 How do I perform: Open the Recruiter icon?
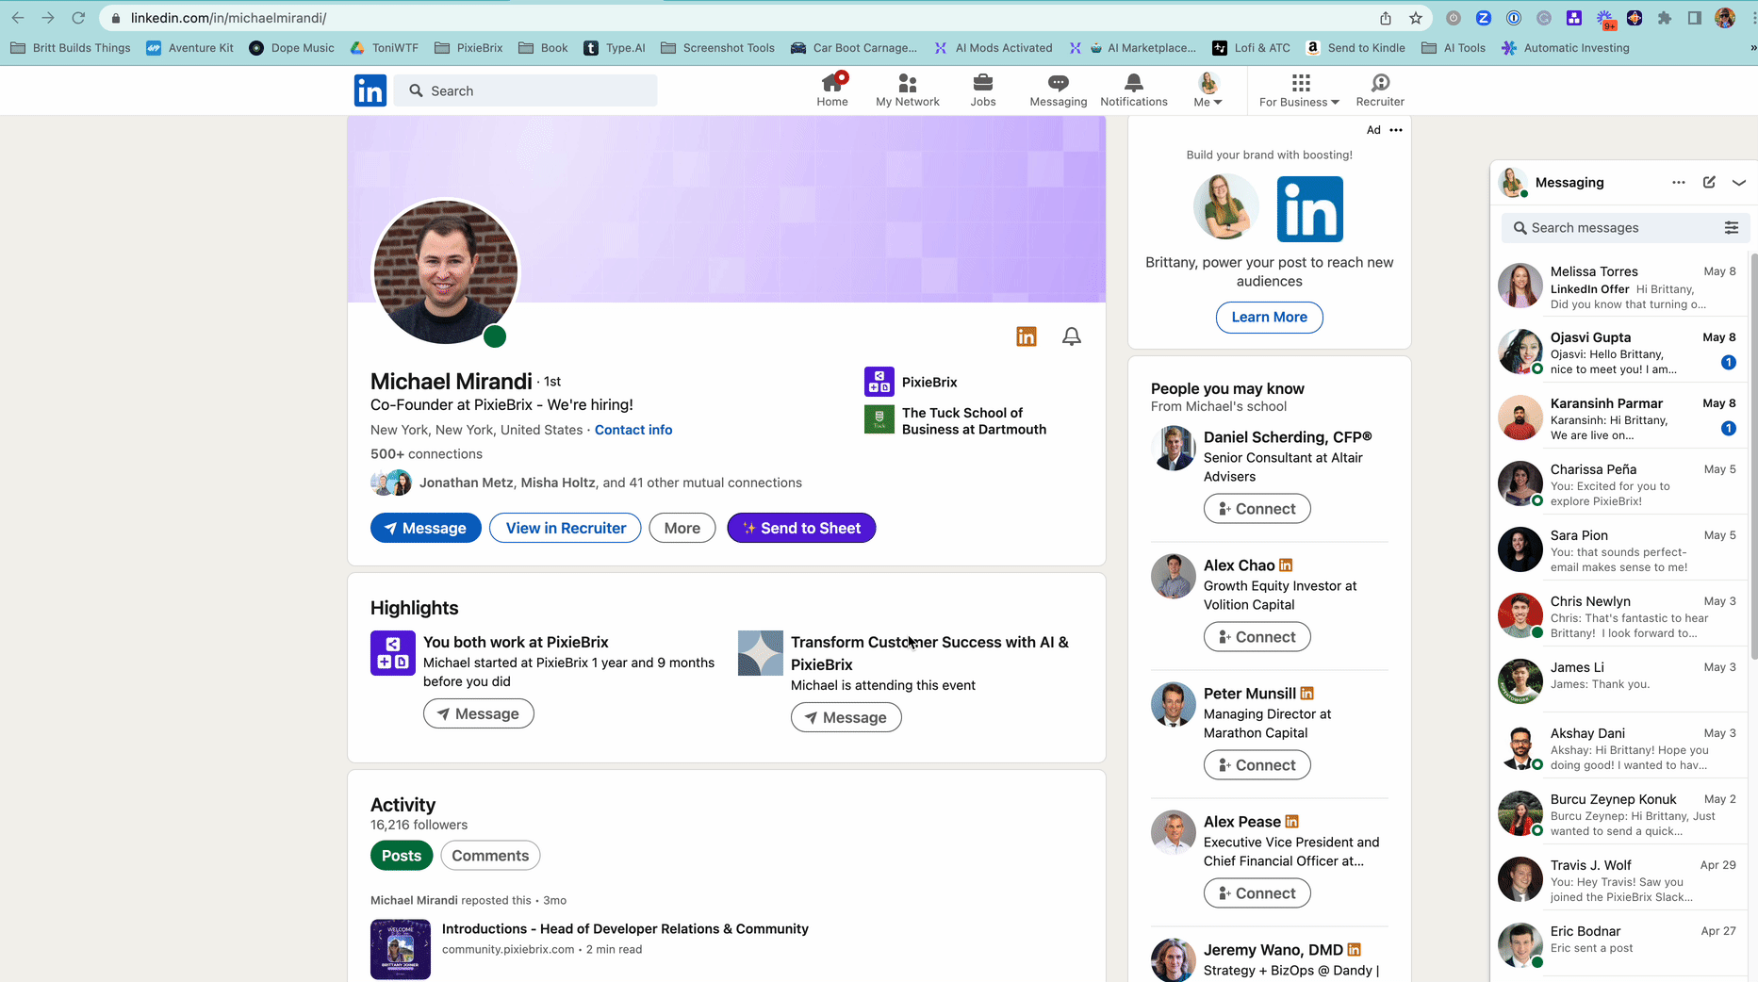click(1380, 90)
